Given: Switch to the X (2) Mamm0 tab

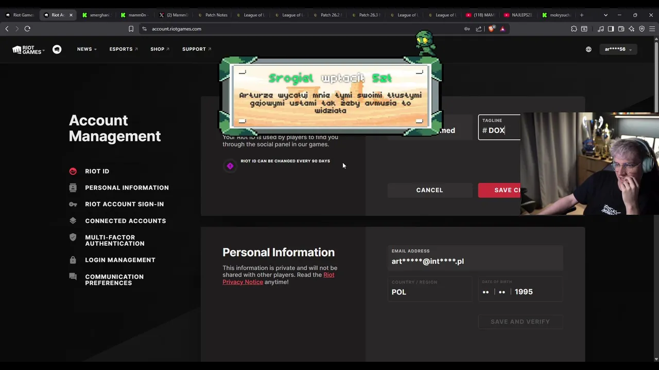Looking at the screenshot, I should (173, 15).
